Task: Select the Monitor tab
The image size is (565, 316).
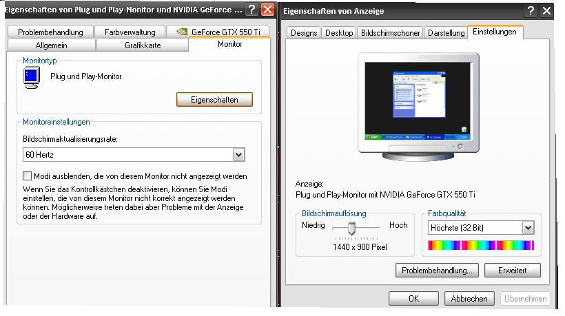Action: (x=229, y=44)
